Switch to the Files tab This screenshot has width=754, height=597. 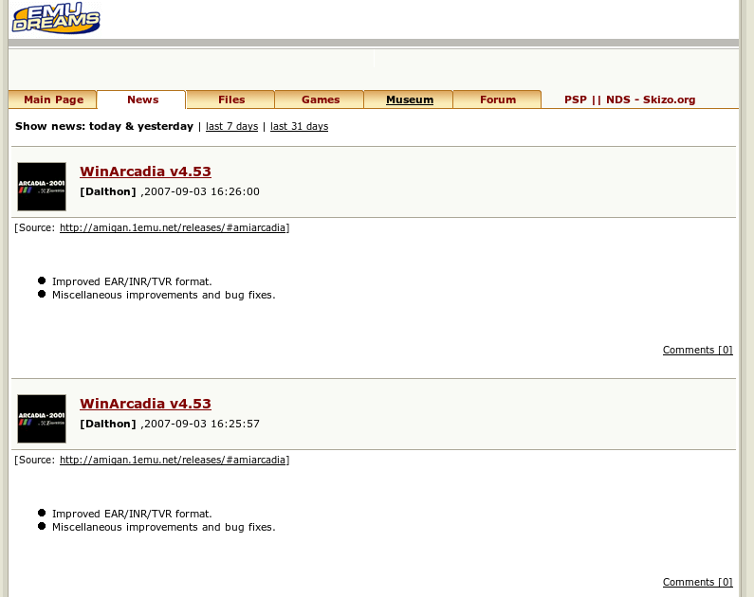(x=231, y=99)
